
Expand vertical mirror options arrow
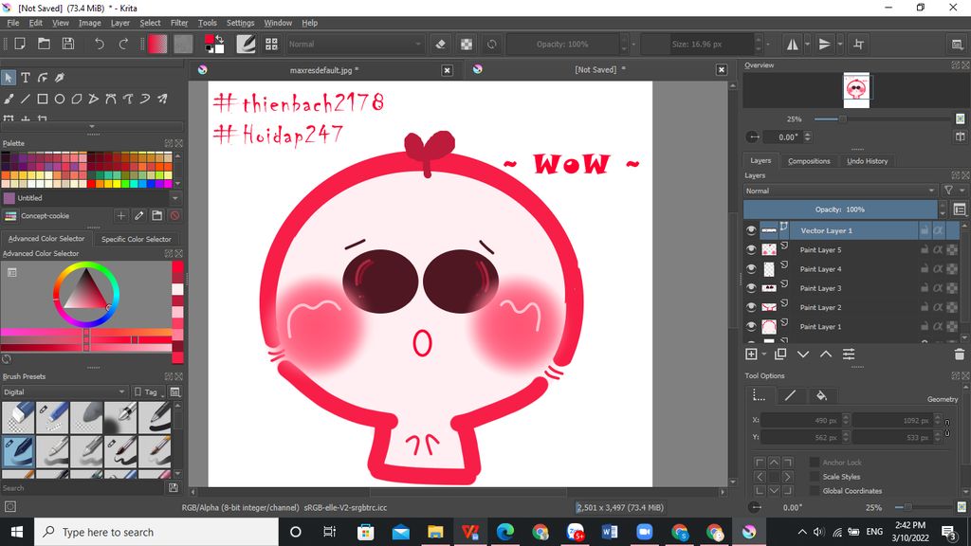pos(840,44)
